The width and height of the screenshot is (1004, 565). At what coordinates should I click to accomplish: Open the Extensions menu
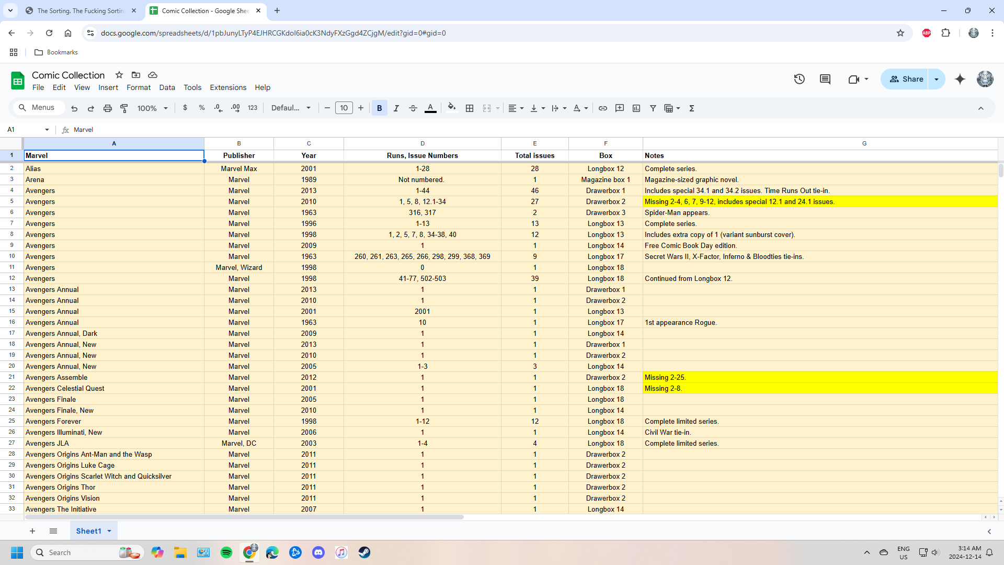pos(228,87)
